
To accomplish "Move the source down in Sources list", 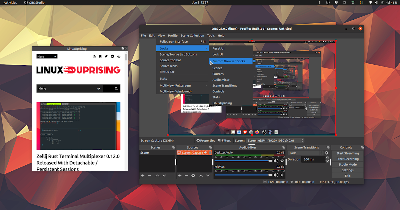I will [x=208, y=176].
